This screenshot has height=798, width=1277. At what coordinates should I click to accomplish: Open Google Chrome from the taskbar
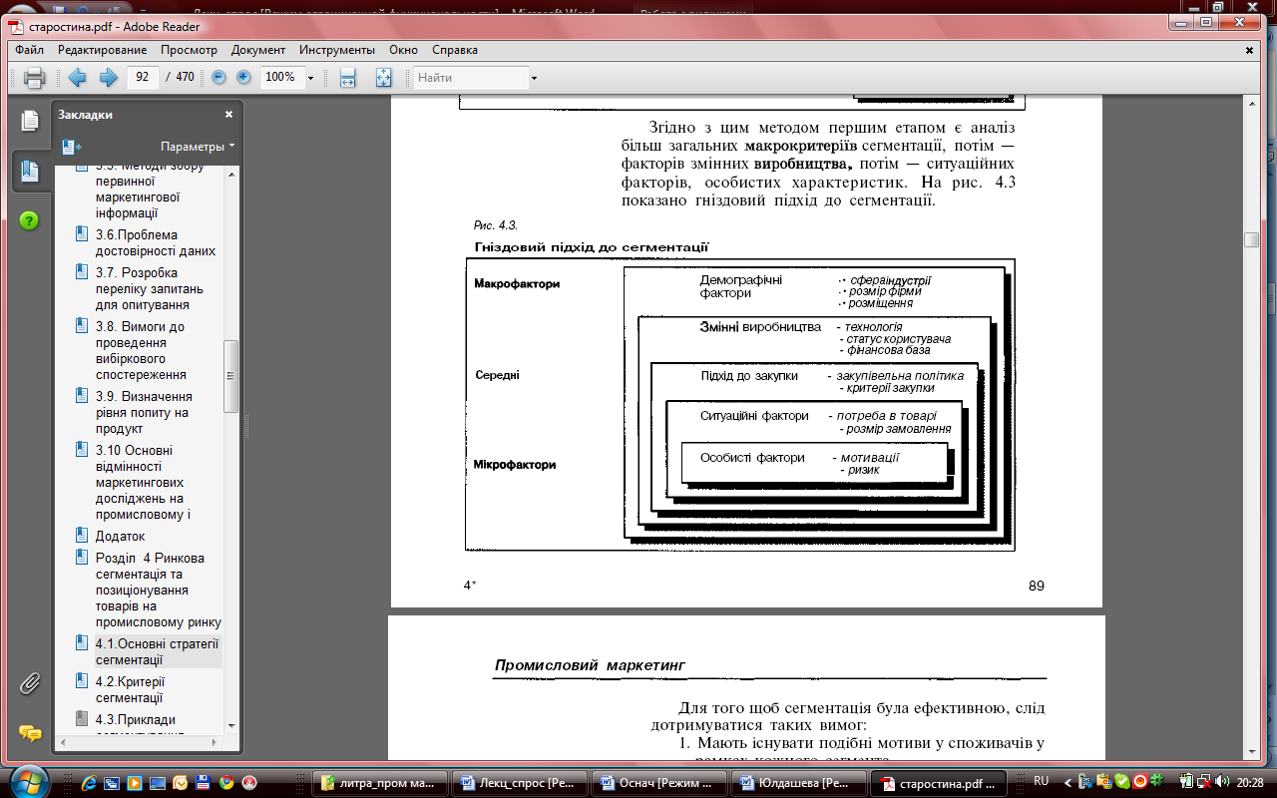[226, 782]
